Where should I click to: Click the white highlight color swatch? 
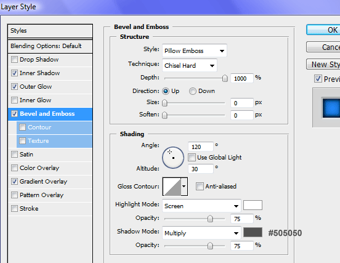(x=253, y=205)
